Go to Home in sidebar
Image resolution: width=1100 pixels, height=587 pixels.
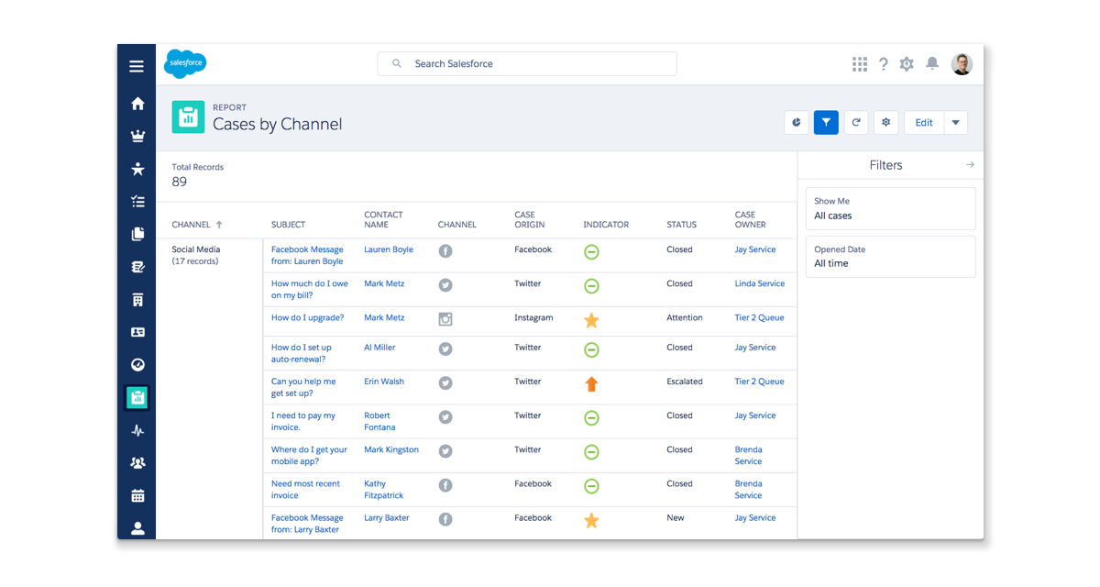pos(137,104)
